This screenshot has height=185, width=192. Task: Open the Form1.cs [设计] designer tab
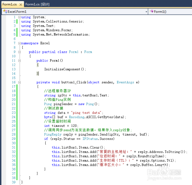click(37, 4)
